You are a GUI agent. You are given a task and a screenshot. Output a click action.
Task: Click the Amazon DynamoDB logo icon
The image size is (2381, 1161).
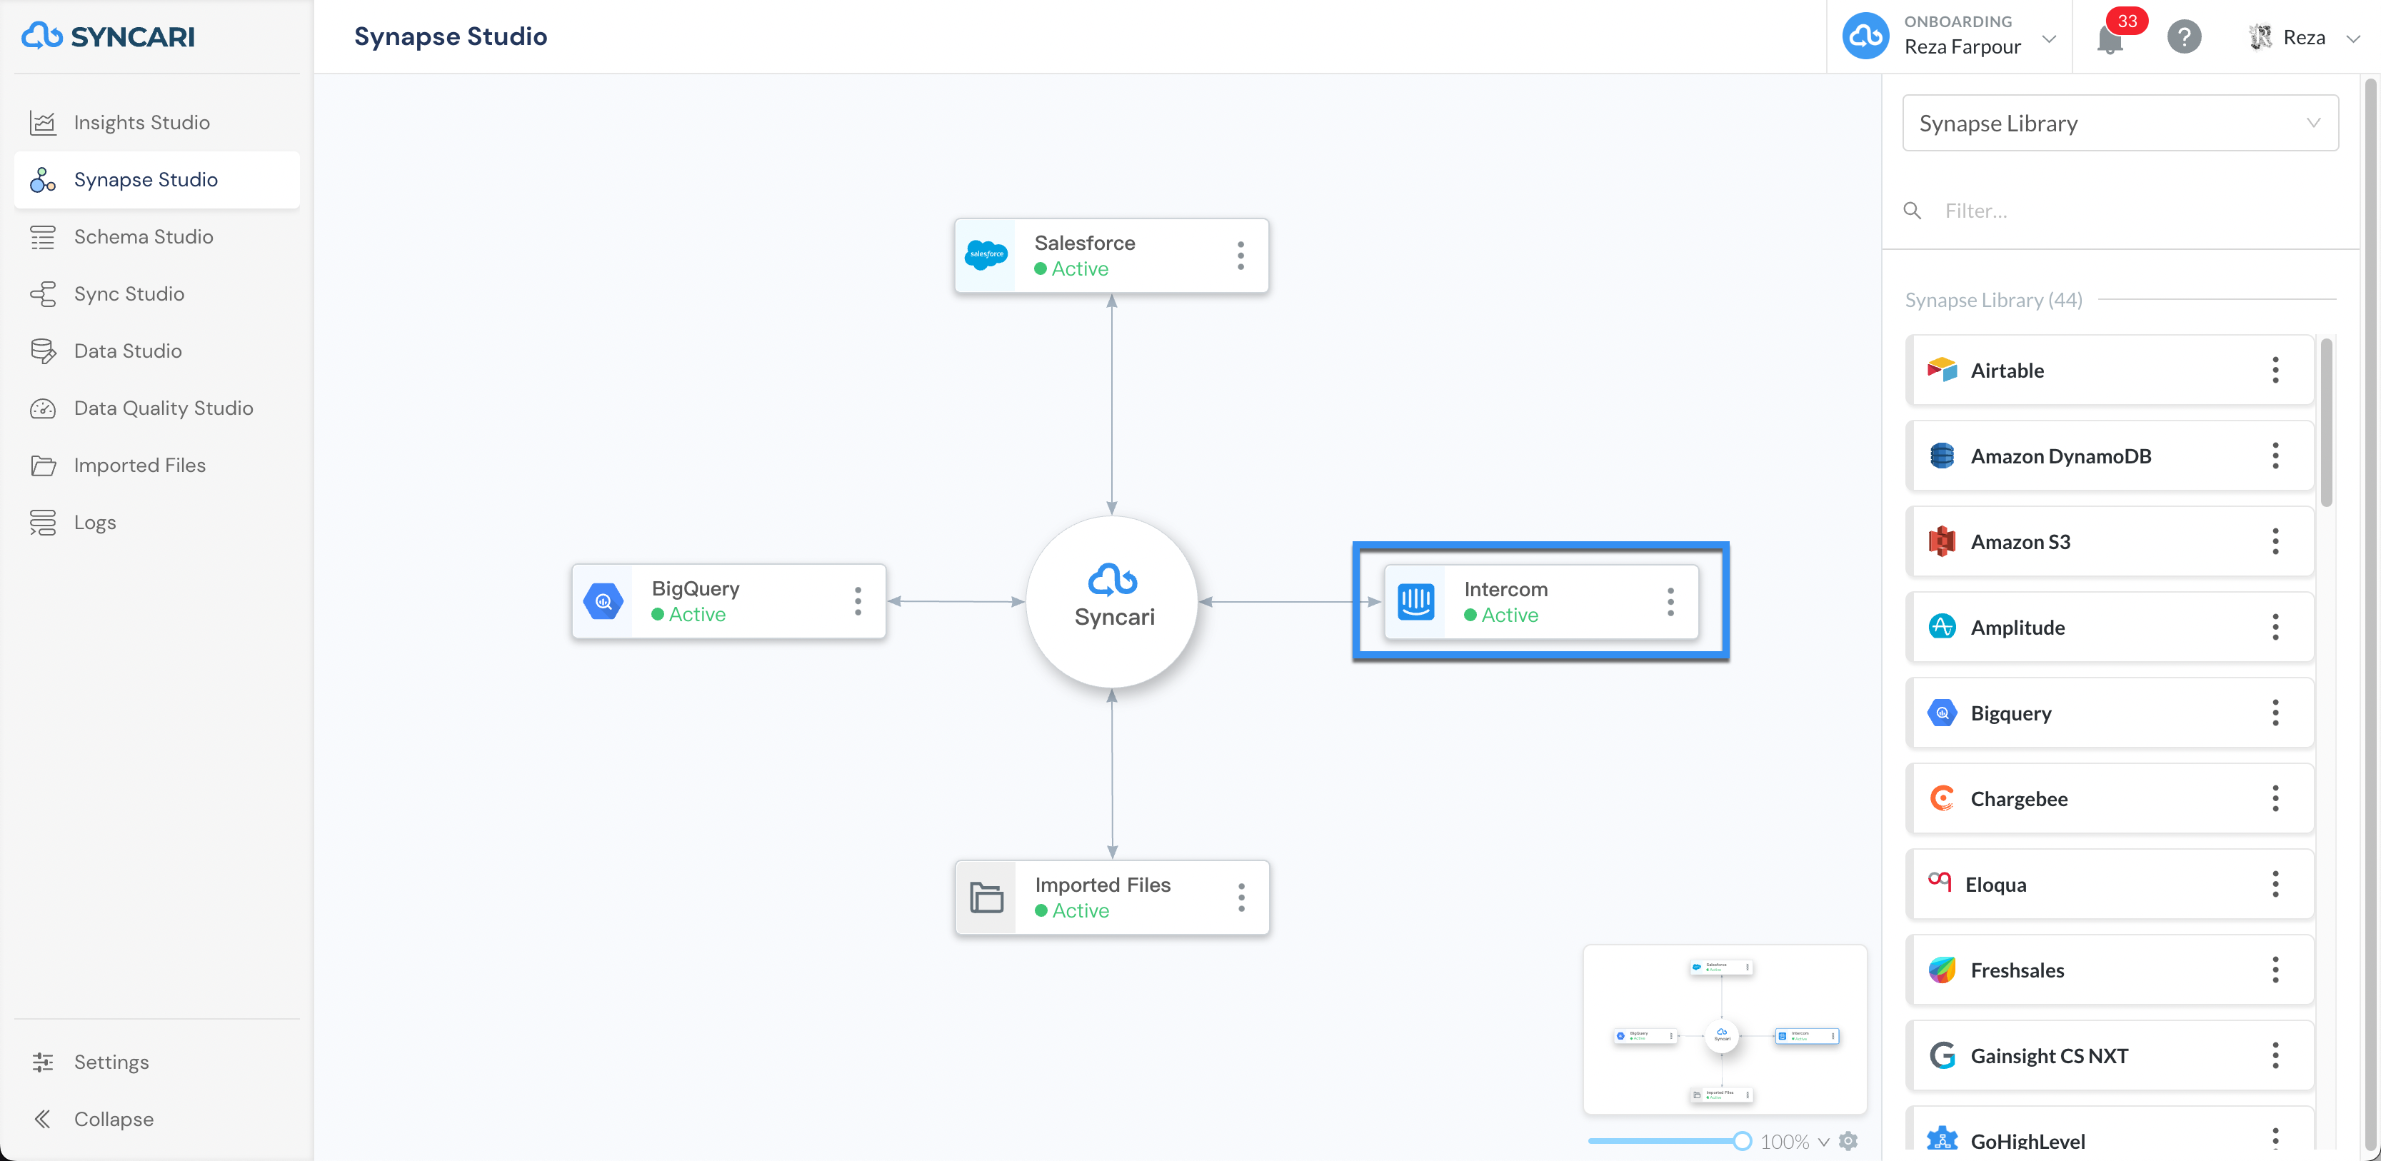coord(1942,456)
